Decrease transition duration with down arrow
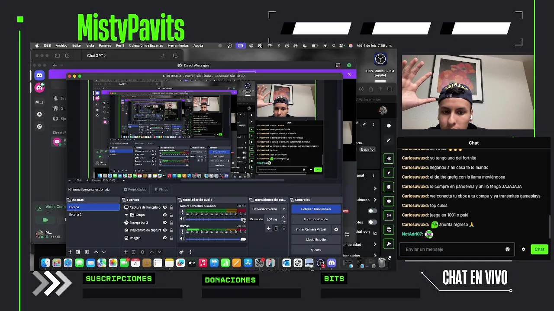554x311 pixels. tap(283, 221)
